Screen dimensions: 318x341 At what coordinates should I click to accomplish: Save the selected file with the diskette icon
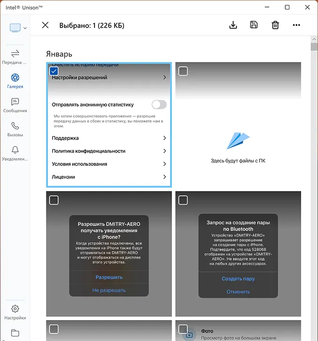(254, 25)
